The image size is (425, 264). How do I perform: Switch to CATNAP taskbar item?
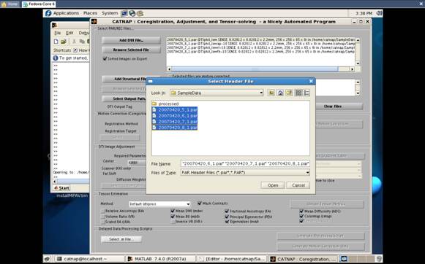click(x=303, y=259)
